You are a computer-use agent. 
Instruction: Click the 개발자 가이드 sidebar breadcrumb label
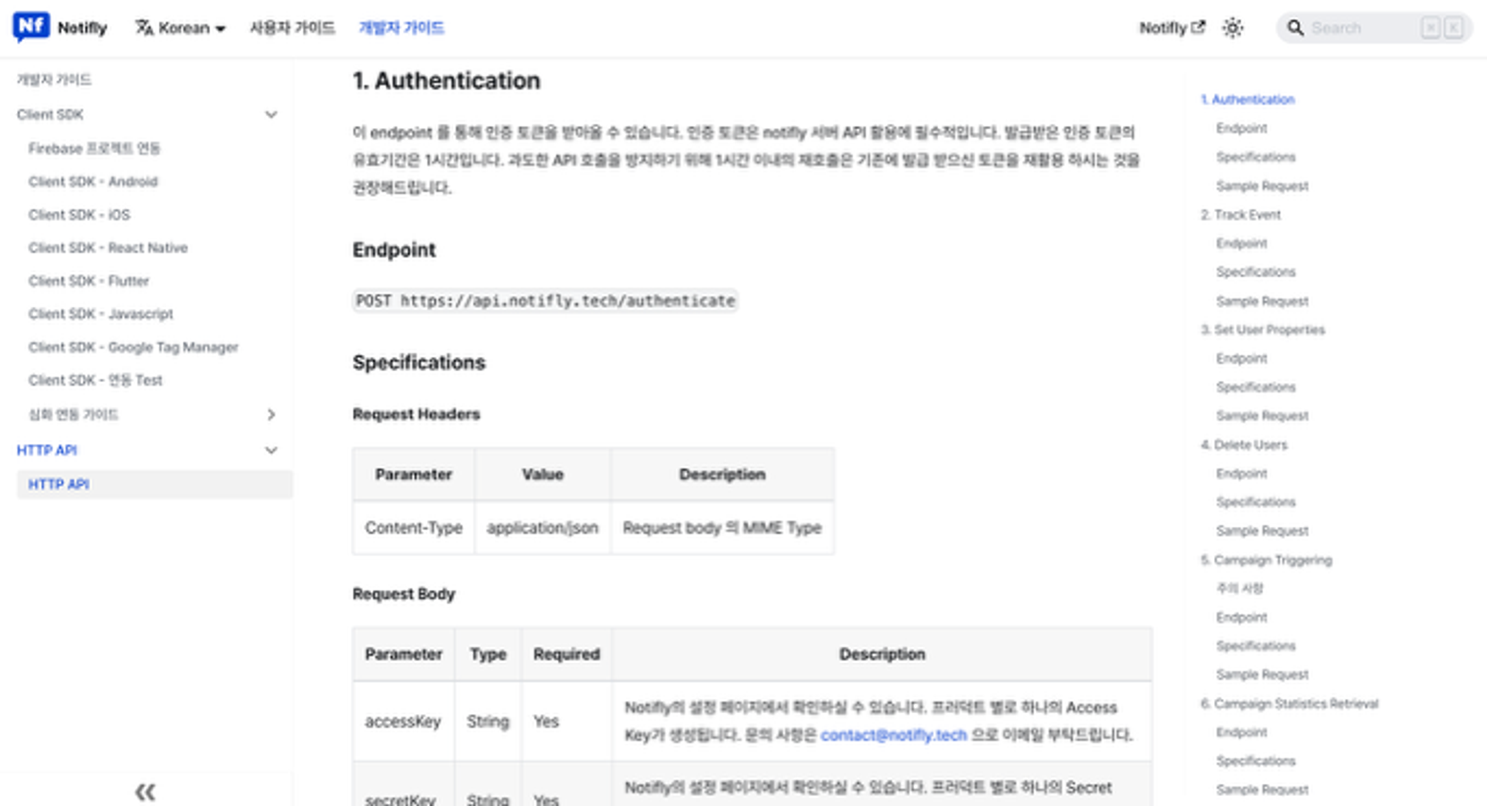[53, 80]
